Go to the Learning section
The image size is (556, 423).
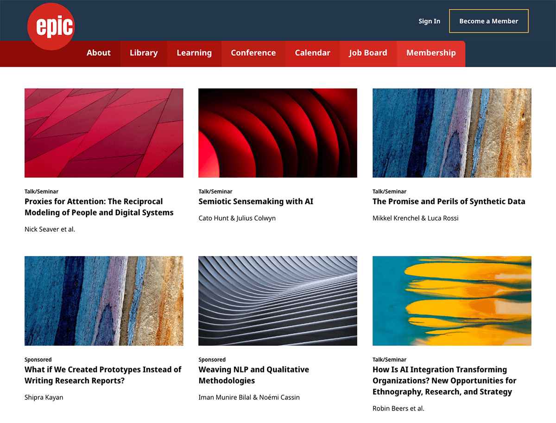click(194, 53)
